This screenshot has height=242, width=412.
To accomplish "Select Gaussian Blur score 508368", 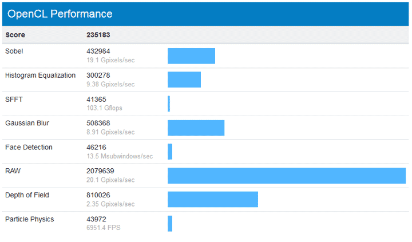I will [98, 123].
